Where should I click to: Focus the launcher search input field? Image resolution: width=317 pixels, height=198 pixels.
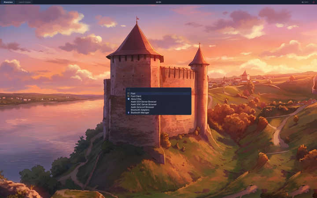pyautogui.click(x=158, y=90)
